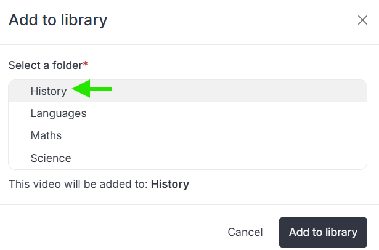Close the Add to library dialog
This screenshot has height=250, width=379.
tap(362, 20)
